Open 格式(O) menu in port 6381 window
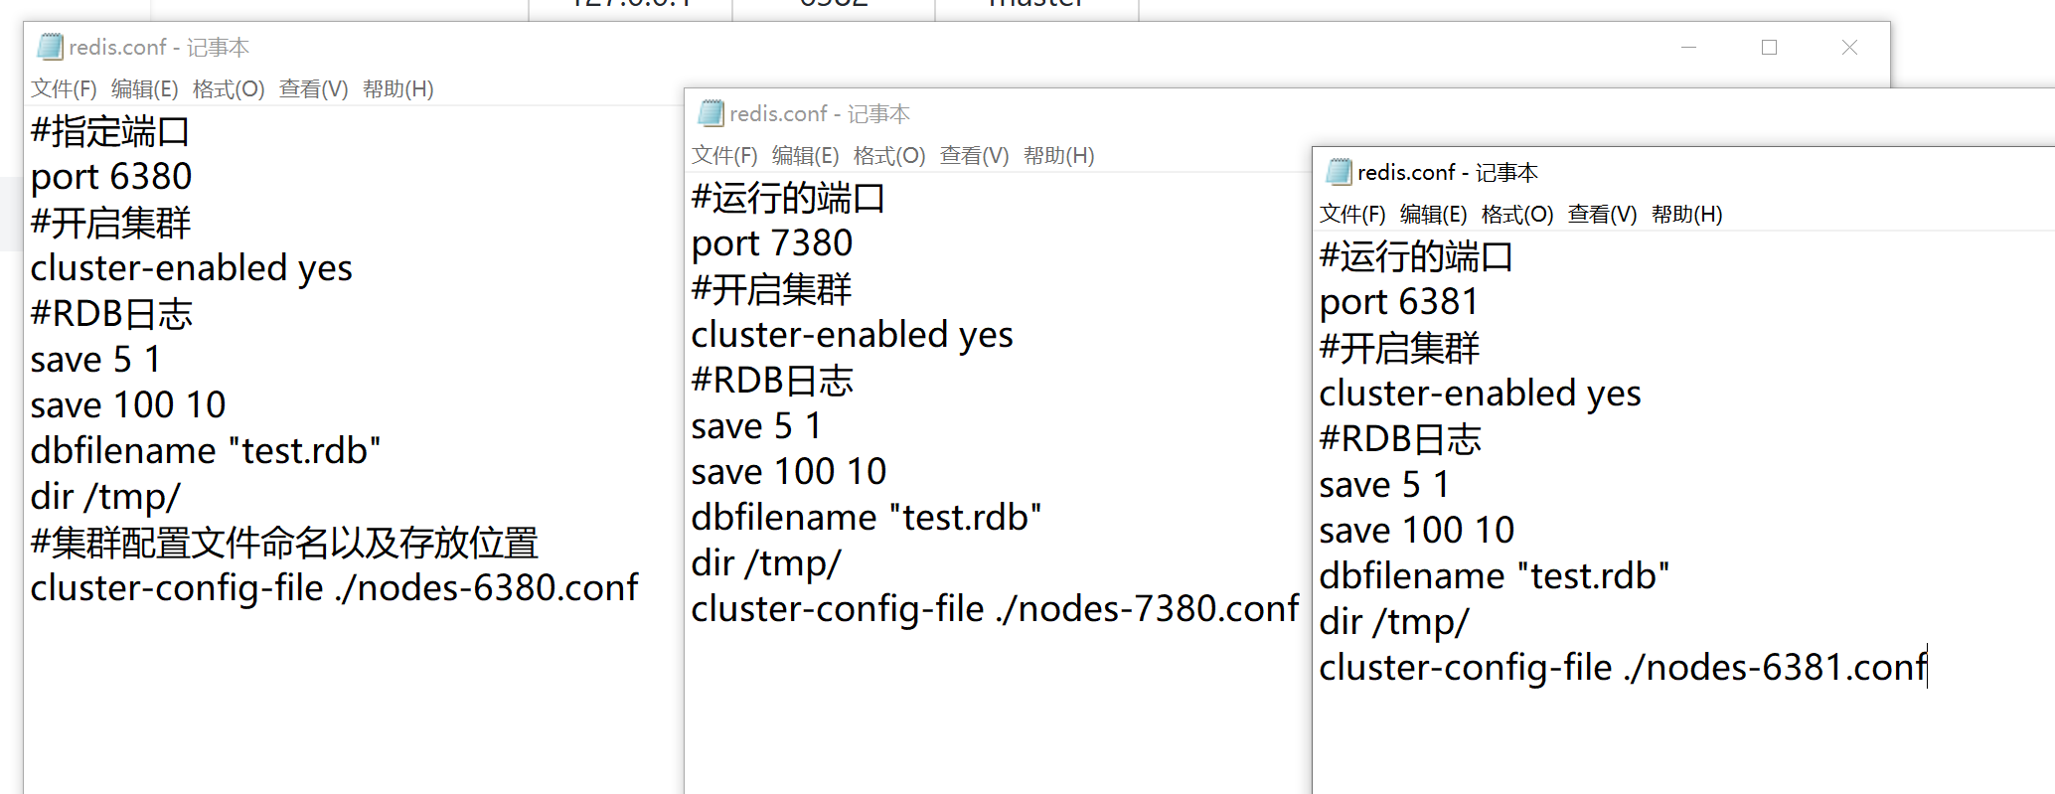Image resolution: width=2055 pixels, height=794 pixels. (1517, 215)
